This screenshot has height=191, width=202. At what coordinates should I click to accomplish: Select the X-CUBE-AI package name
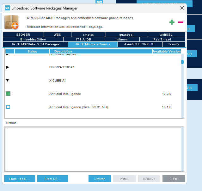pyautogui.click(x=57, y=81)
